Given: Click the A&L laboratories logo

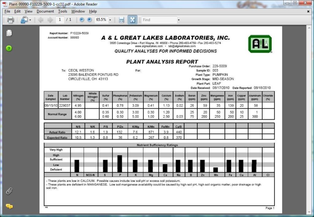Looking at the screenshot, I should [260, 44].
